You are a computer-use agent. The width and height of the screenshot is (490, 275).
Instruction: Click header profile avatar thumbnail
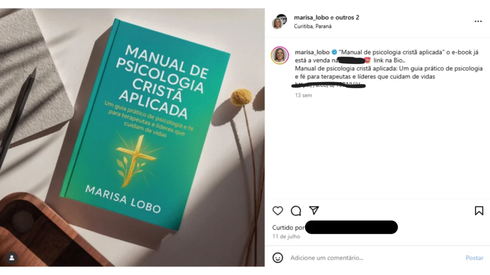pyautogui.click(x=279, y=21)
